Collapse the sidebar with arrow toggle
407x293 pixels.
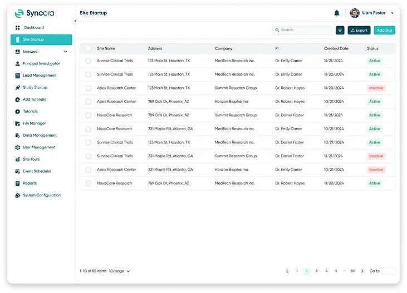click(75, 21)
